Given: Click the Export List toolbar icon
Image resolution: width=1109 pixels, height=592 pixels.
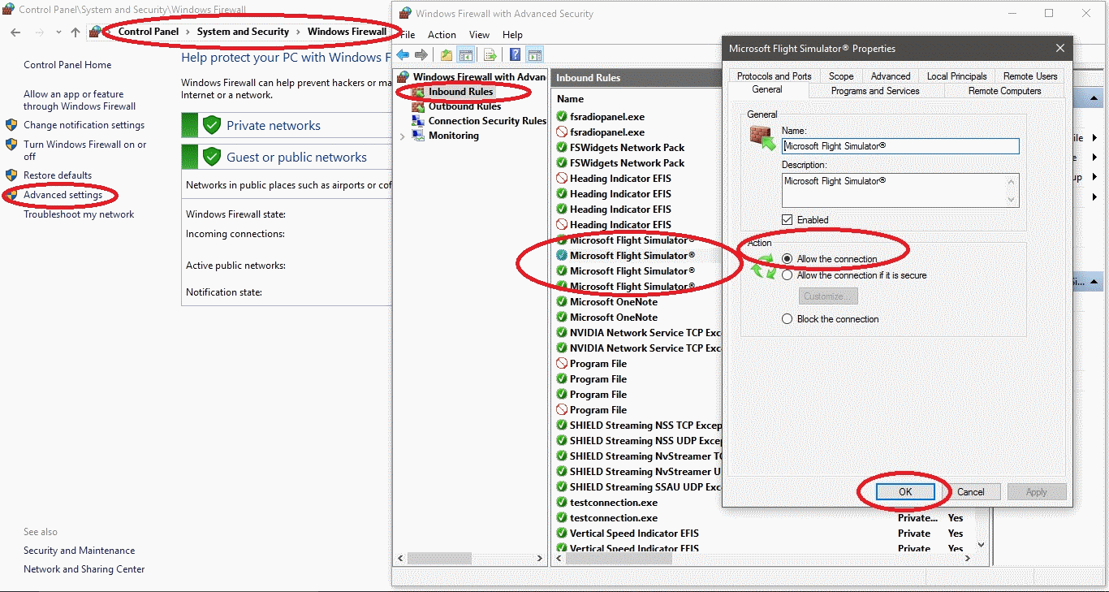Looking at the screenshot, I should pyautogui.click(x=490, y=55).
